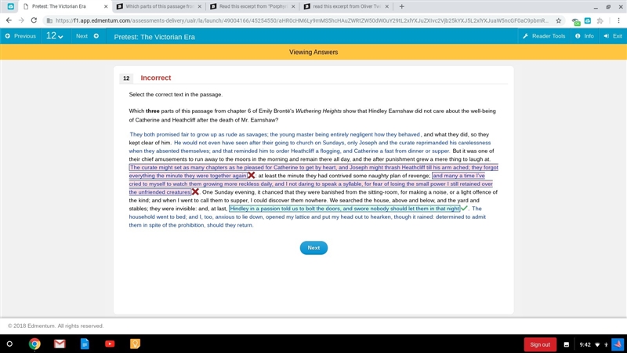Click the green checkmark after 'that night'

464,208
